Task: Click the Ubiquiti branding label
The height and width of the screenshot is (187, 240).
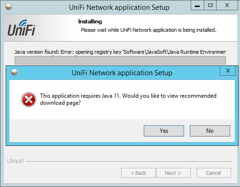Action: (15, 161)
